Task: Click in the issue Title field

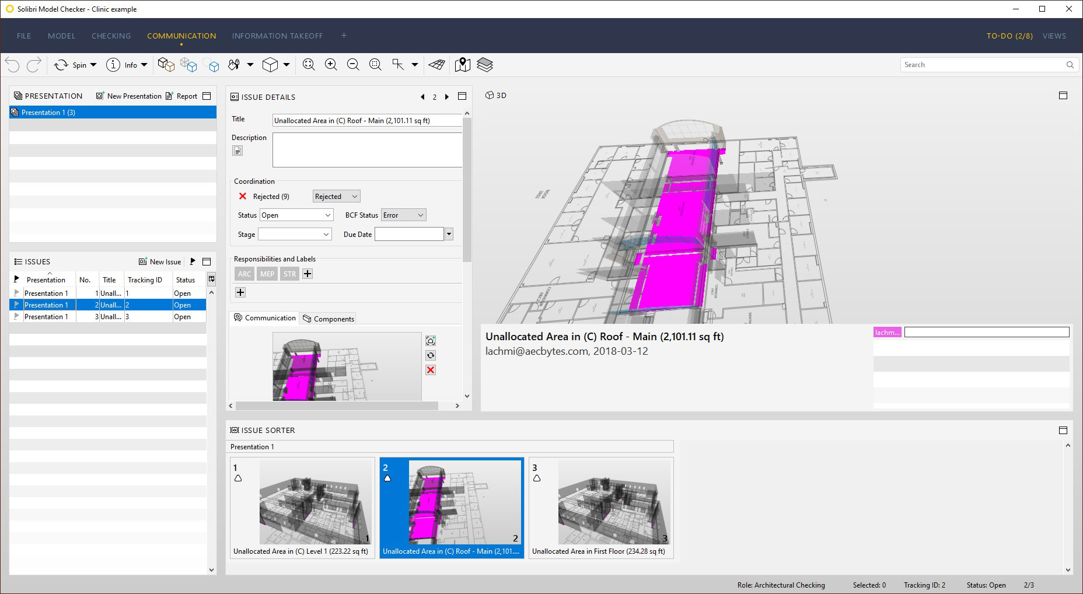Action: pos(368,120)
